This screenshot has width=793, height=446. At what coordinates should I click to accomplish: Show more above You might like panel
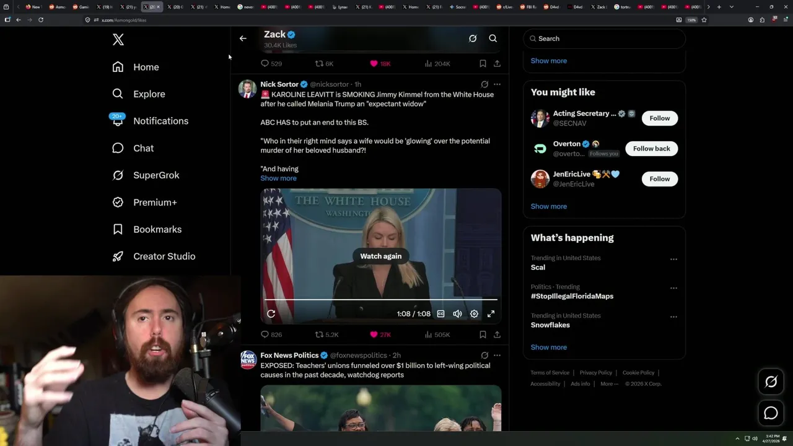pos(548,61)
